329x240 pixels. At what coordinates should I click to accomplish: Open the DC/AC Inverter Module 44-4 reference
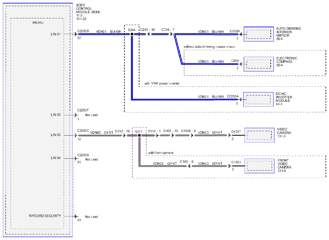[x=279, y=104]
